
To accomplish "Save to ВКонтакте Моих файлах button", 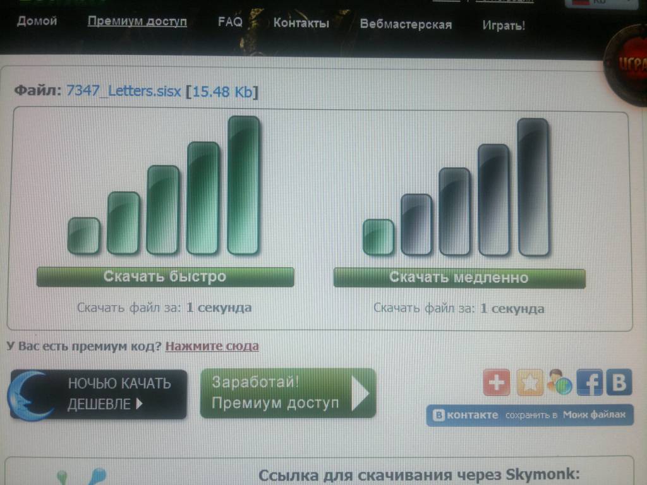I will [x=530, y=416].
